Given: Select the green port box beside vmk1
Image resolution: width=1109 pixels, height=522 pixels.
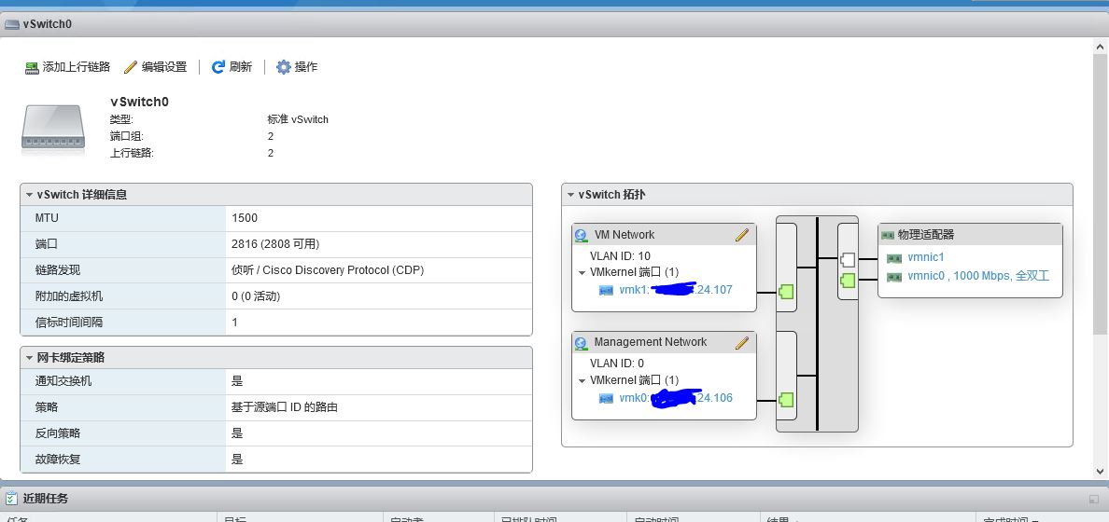Looking at the screenshot, I should point(786,293).
